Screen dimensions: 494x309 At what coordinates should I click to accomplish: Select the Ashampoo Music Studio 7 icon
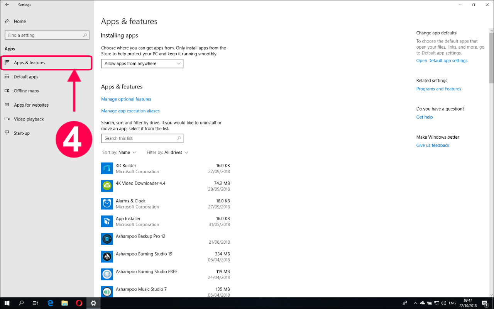[107, 292]
